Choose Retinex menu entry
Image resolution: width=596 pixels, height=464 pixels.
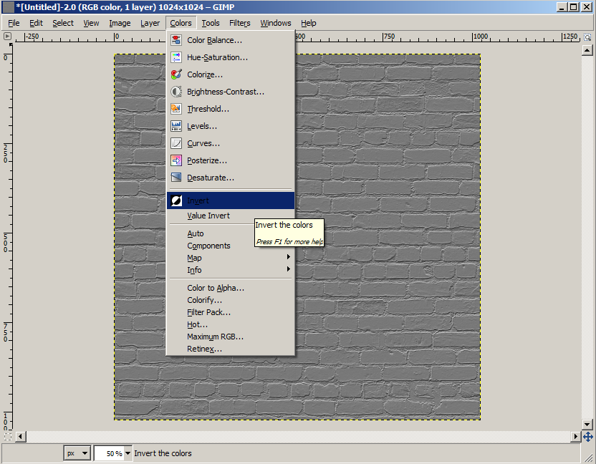coord(231,349)
